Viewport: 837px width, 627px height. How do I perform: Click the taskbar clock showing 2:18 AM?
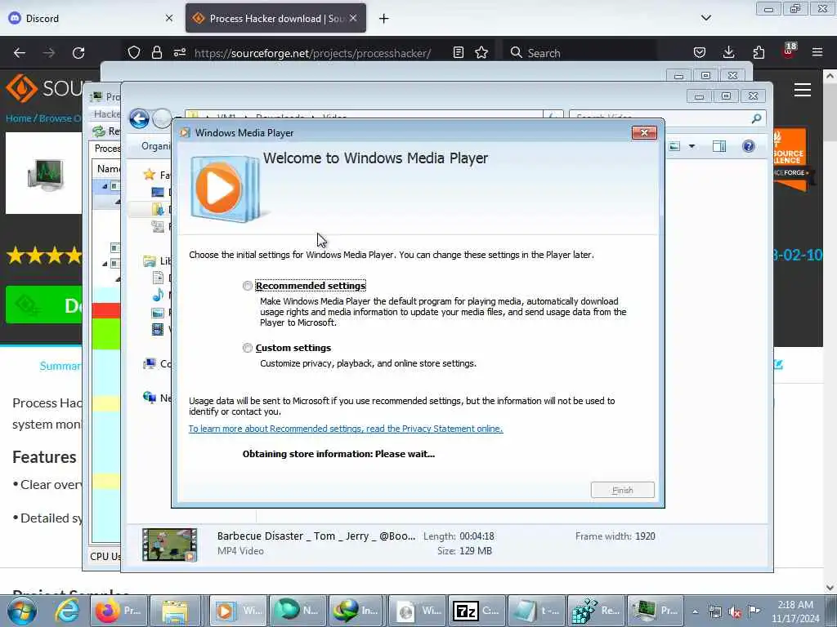pos(795,611)
